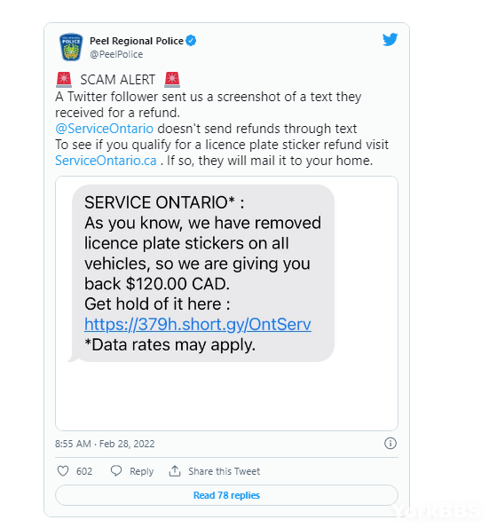Click the blue verified badge
Image resolution: width=489 pixels, height=528 pixels.
click(x=191, y=41)
